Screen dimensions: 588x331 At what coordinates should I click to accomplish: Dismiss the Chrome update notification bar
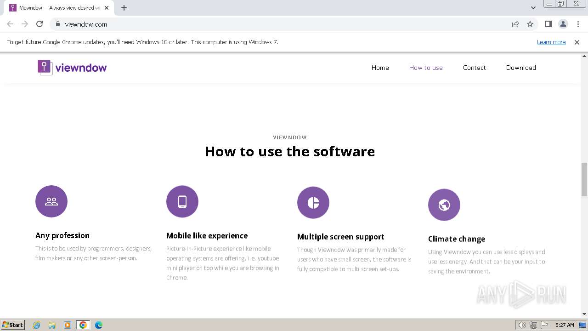pos(577,42)
